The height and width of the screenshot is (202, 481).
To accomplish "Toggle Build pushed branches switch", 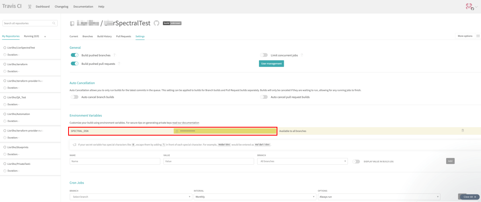I will click(75, 55).
